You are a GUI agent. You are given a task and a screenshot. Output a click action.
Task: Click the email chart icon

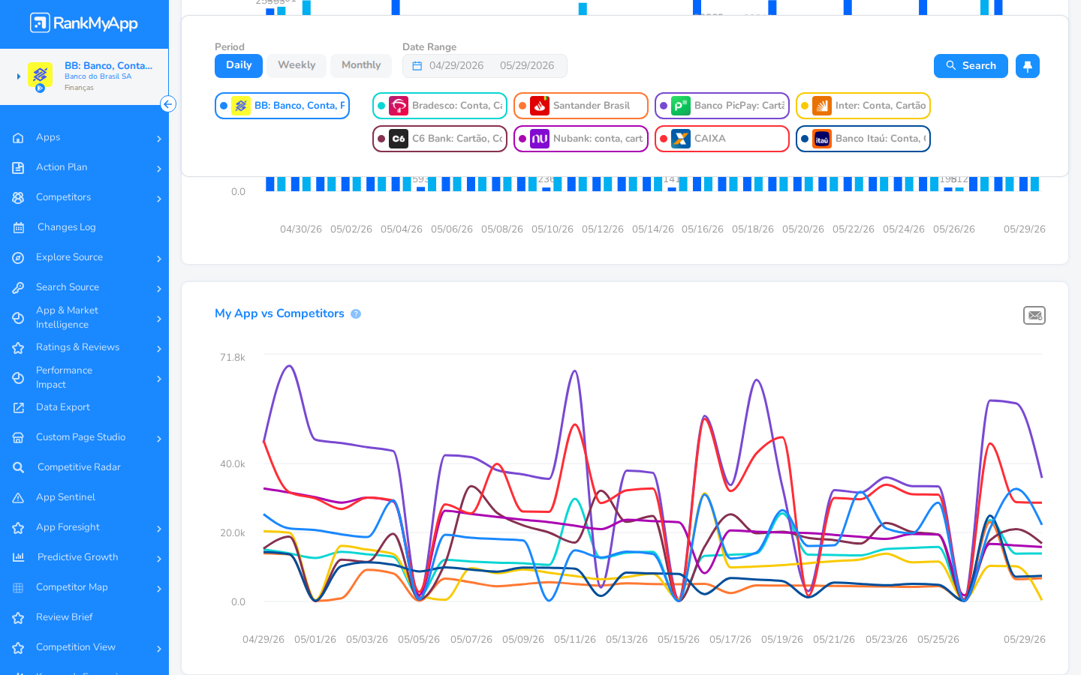click(1034, 316)
